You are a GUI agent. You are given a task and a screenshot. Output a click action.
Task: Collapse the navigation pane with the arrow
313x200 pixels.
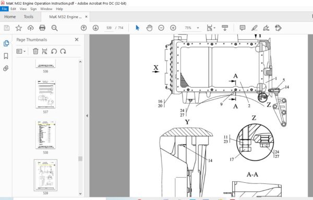pyautogui.click(x=87, y=116)
